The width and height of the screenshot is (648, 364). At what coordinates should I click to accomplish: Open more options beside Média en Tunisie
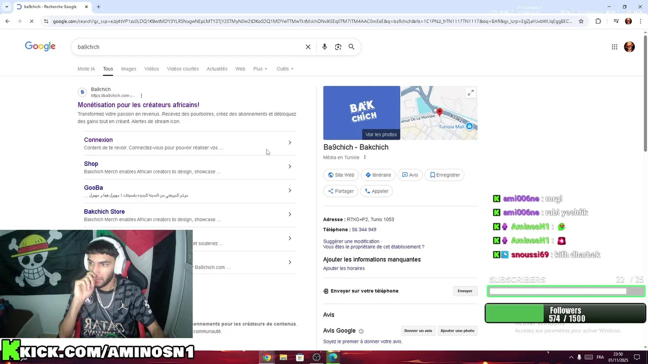coord(364,157)
